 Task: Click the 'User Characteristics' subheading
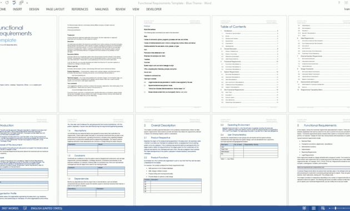[x=237, y=135]
